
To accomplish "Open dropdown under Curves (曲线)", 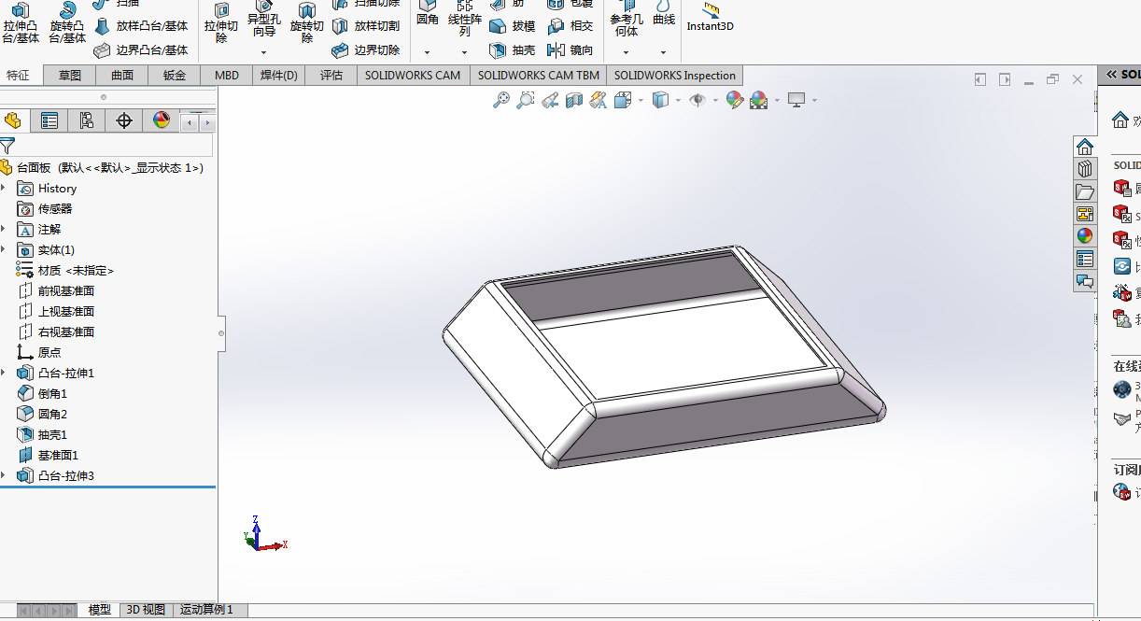I will pos(663,53).
